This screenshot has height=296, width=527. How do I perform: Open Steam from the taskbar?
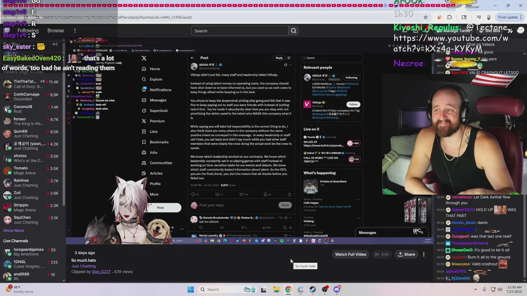point(313,289)
